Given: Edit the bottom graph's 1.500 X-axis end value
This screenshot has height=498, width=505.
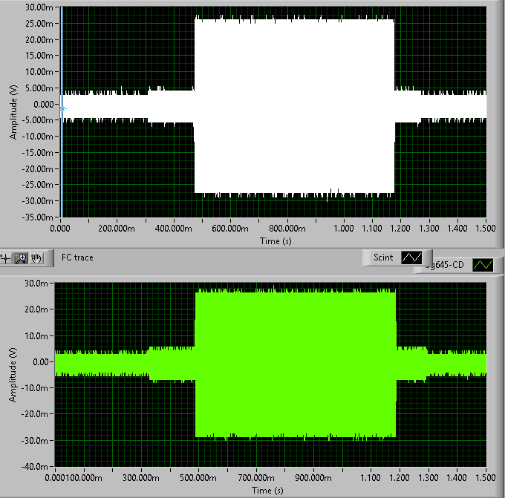Looking at the screenshot, I should [486, 477].
